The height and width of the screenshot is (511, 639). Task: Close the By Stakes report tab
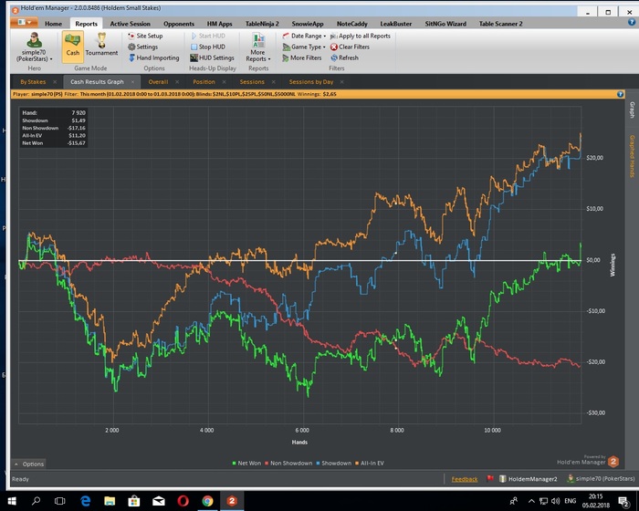click(x=55, y=82)
